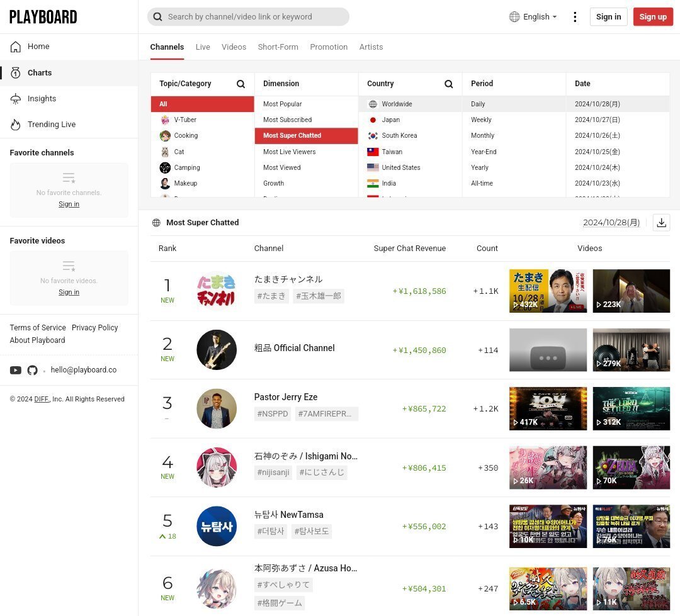
Task: Click the Taiwan flag icon
Action: point(373,152)
